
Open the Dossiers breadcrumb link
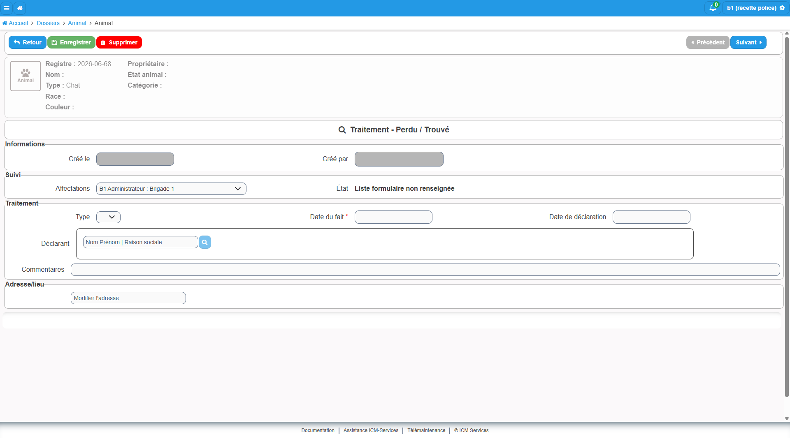(x=48, y=23)
